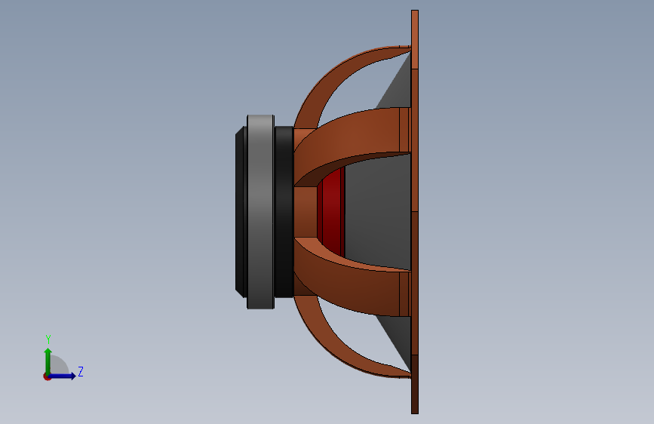
Task: Click the blue Z axis arrow of the triad
Action: [63, 376]
